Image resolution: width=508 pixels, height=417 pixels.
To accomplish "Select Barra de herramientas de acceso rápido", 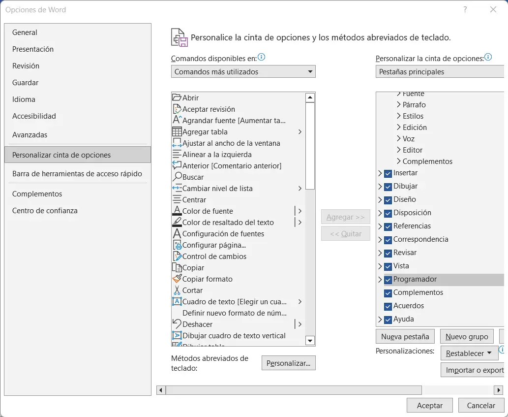I will click(77, 174).
